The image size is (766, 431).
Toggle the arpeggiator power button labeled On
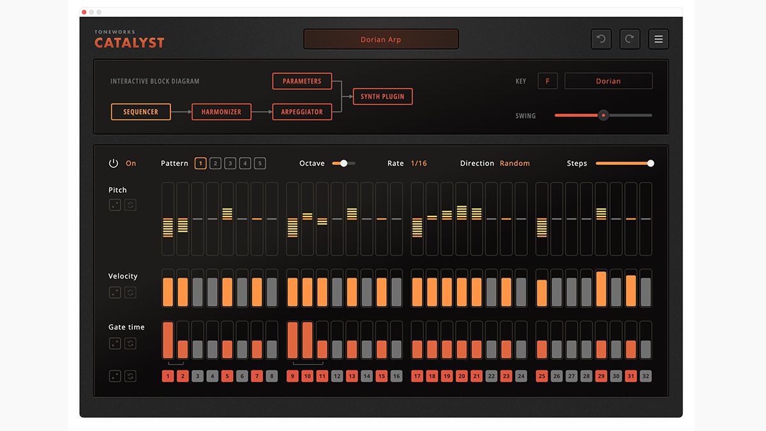click(113, 163)
